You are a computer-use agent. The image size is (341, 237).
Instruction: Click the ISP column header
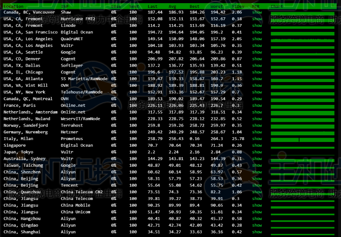(x=64, y=6)
